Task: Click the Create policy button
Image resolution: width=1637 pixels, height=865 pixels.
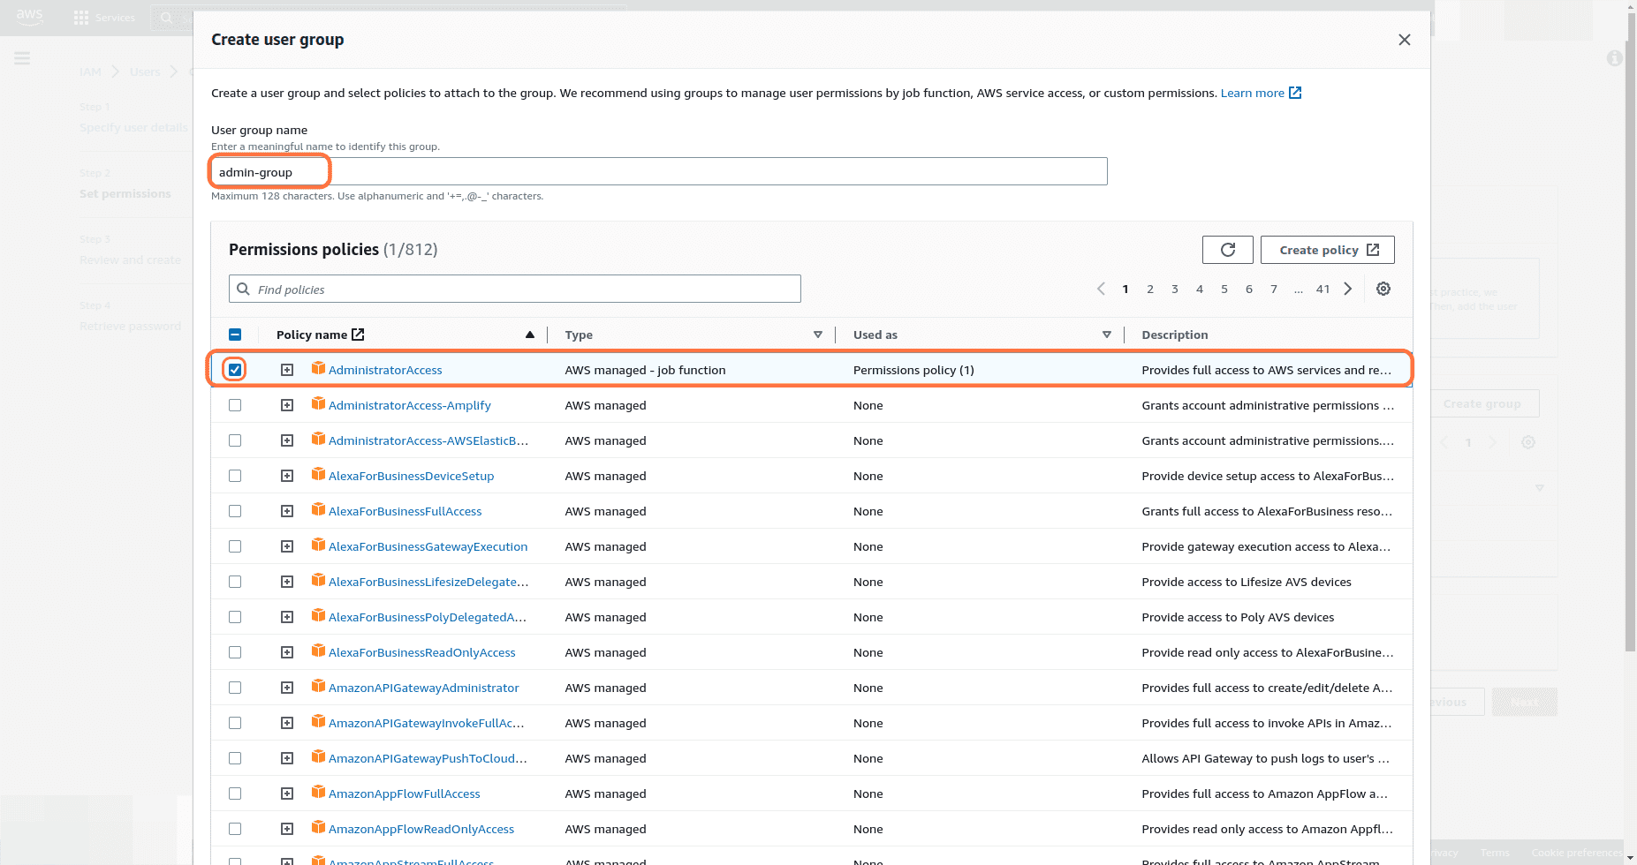Action: (1327, 250)
